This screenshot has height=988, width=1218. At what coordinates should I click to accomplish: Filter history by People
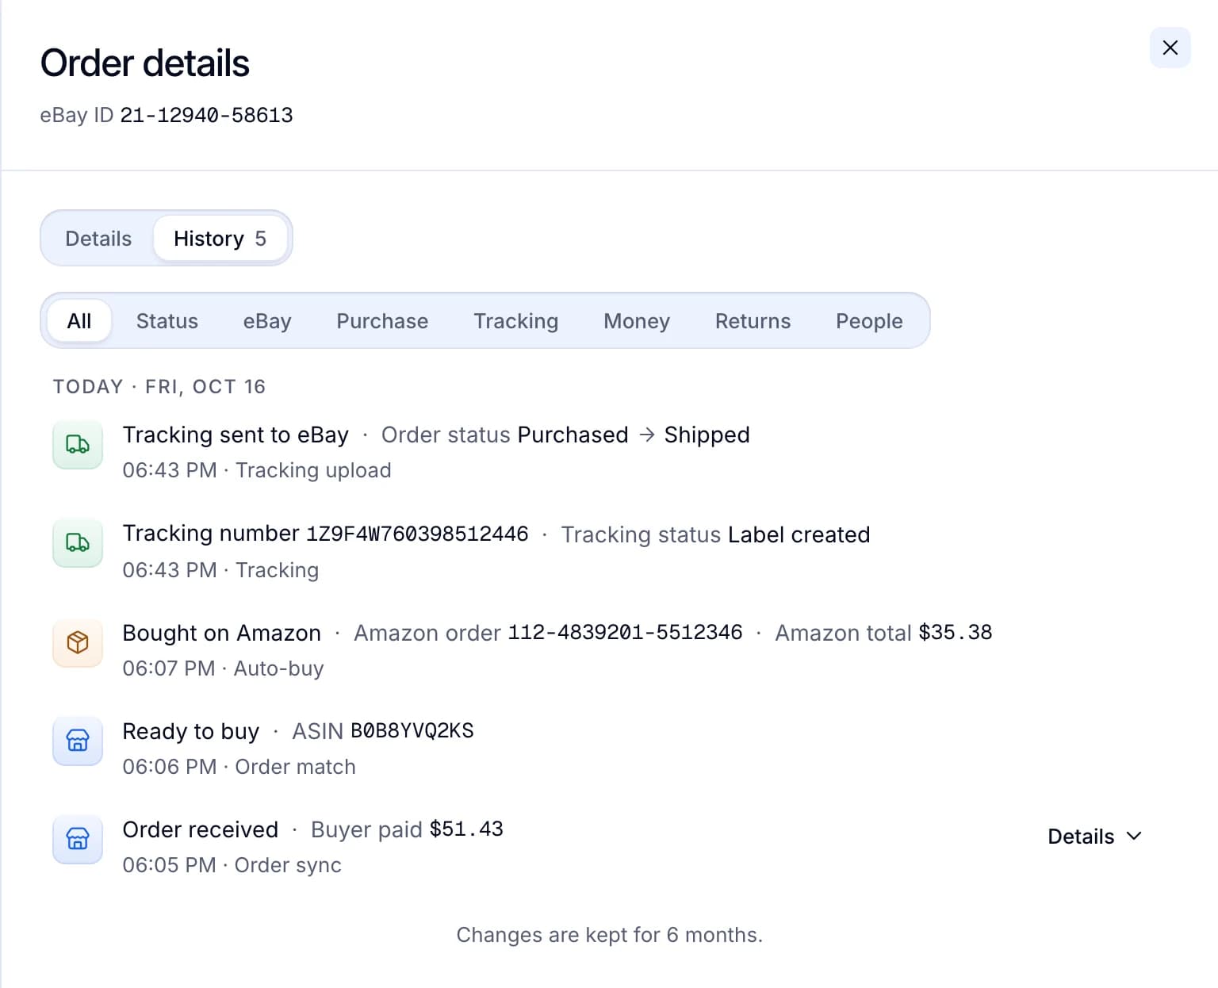point(869,321)
